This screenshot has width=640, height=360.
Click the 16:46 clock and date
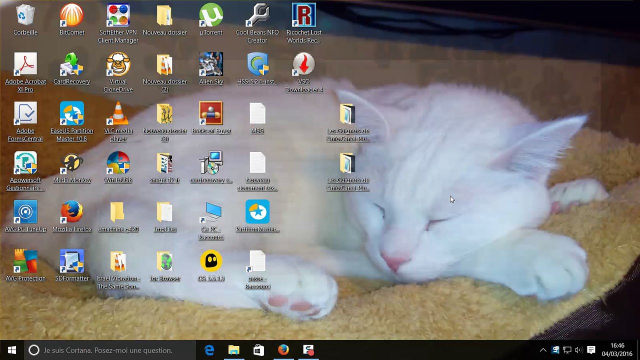(x=617, y=350)
